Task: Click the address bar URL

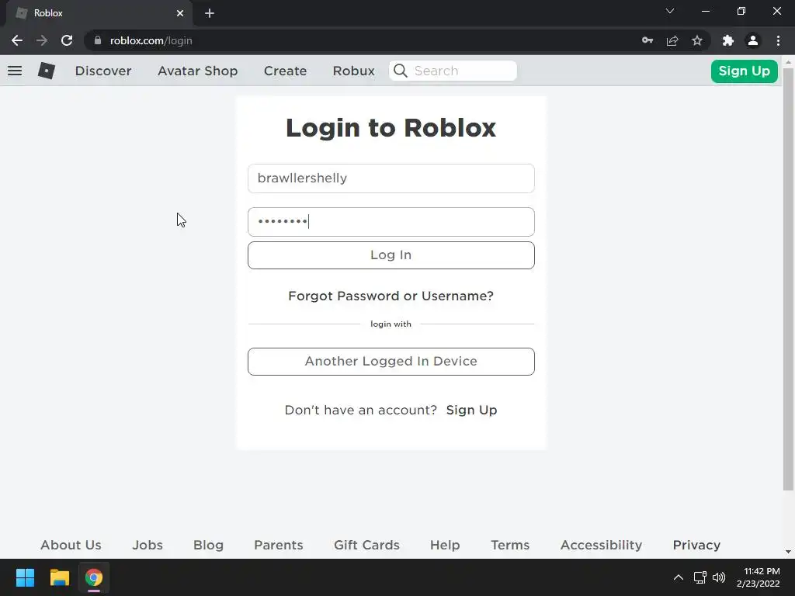Action: tap(151, 40)
